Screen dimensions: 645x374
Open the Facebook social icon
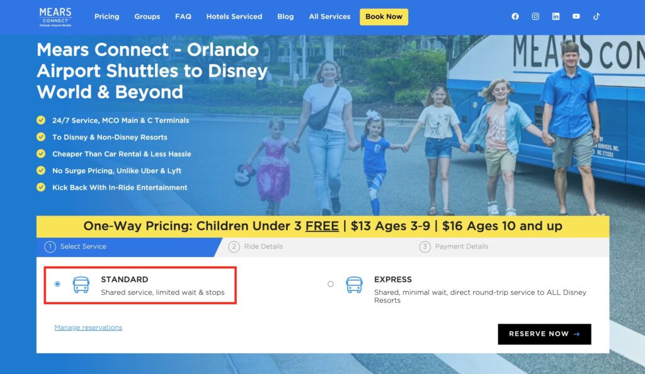pyautogui.click(x=515, y=17)
